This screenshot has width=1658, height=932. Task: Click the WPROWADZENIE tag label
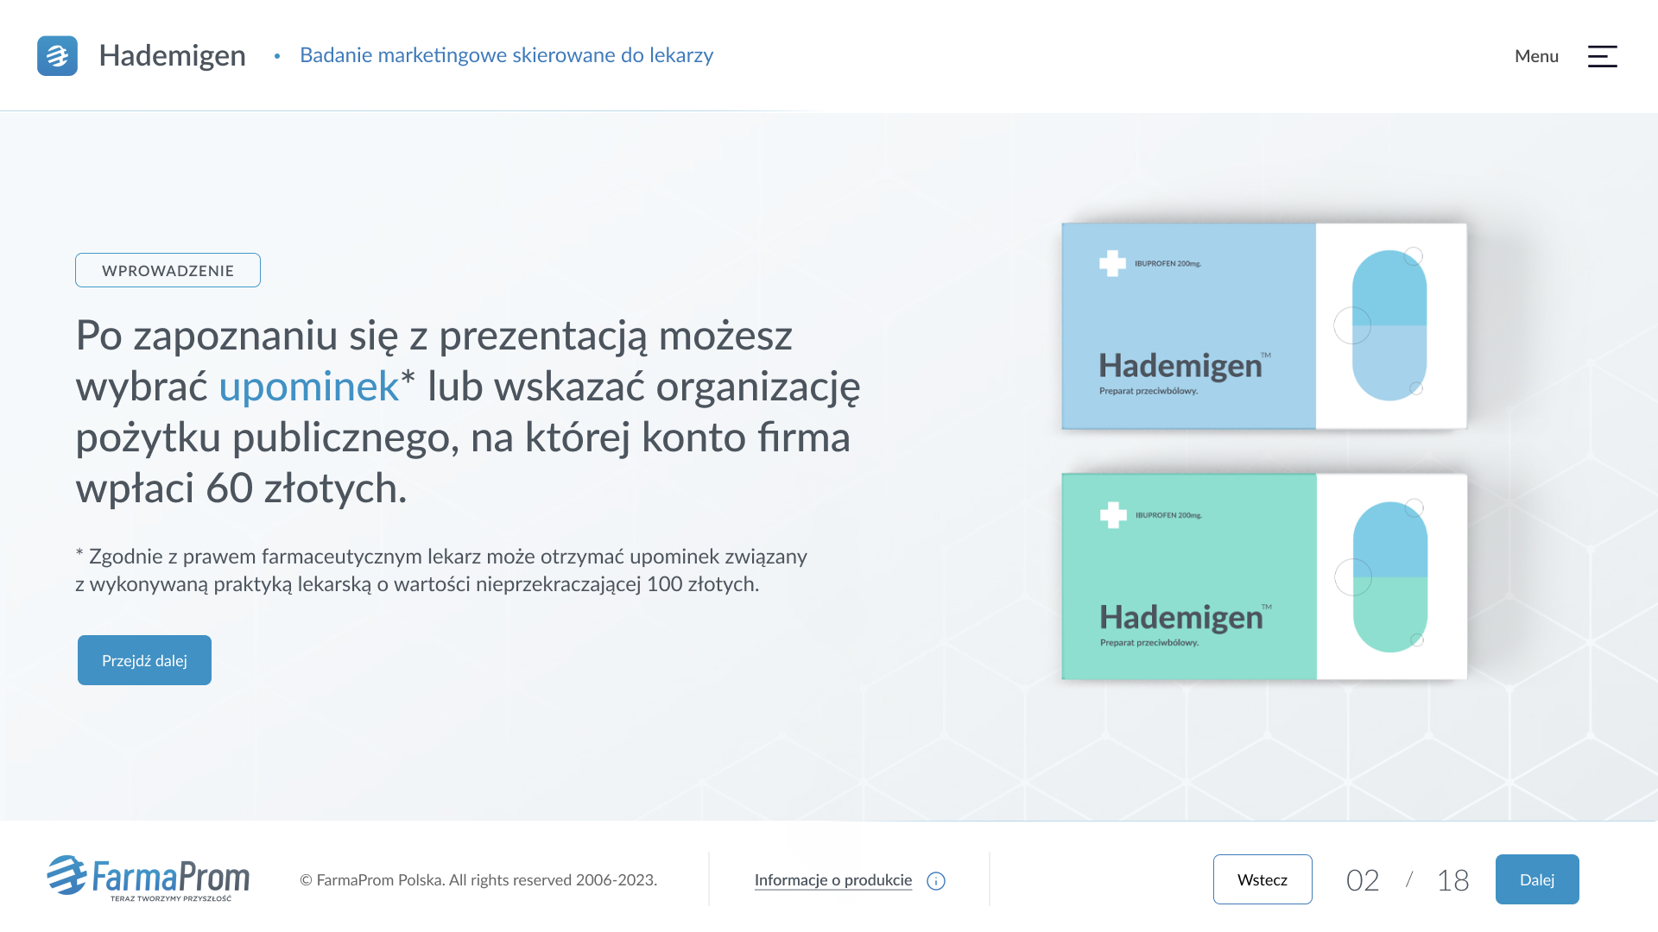(168, 270)
